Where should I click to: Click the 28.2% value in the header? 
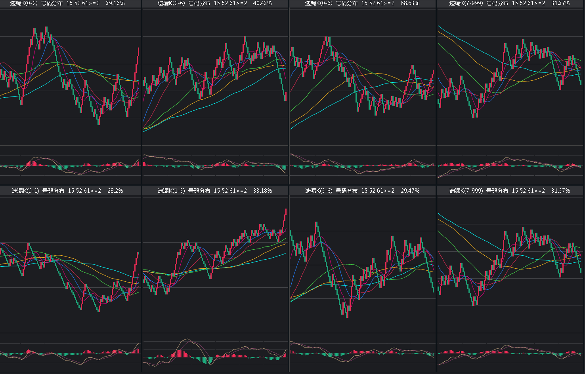[115, 191]
